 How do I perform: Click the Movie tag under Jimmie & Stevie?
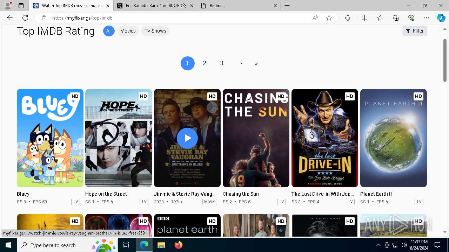pos(210,202)
